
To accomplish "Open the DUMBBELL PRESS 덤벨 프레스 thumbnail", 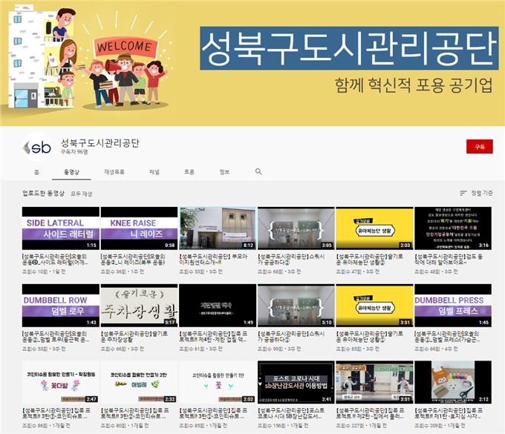I will (452, 306).
